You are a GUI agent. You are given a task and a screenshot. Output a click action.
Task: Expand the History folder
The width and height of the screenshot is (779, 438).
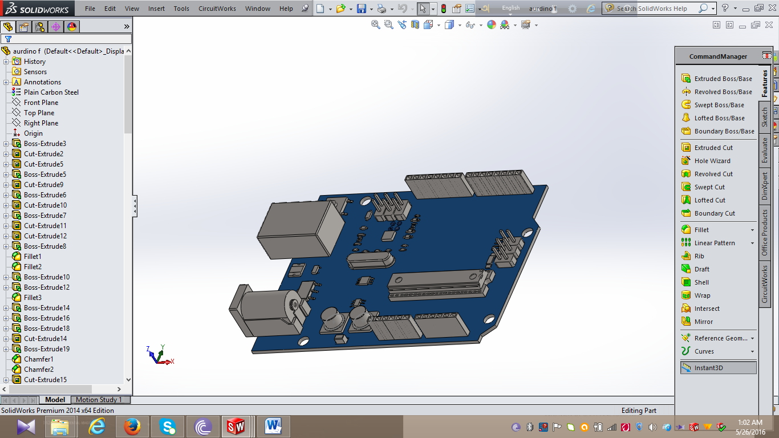(x=6, y=62)
